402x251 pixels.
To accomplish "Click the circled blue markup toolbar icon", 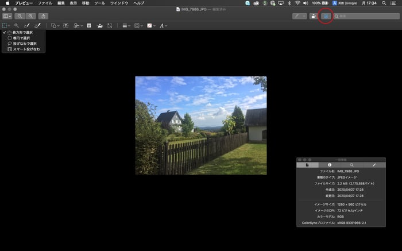I will click(326, 16).
